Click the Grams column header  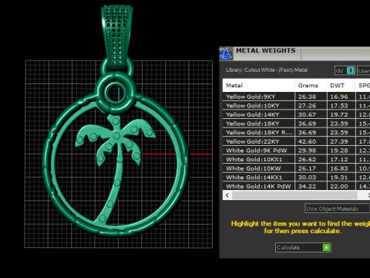pyautogui.click(x=311, y=86)
